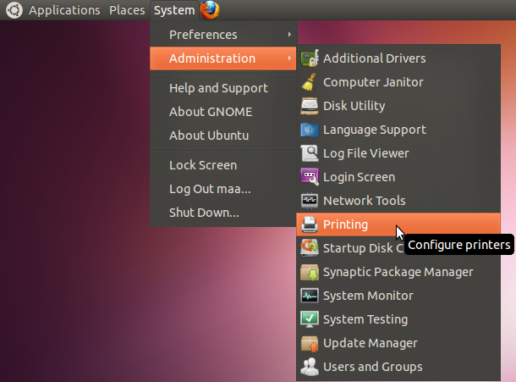The height and width of the screenshot is (382, 516).
Task: Click the System Monitor graph icon
Action: [310, 296]
